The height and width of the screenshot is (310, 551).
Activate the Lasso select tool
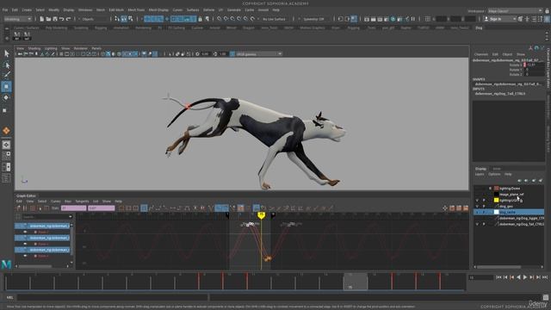pos(6,65)
